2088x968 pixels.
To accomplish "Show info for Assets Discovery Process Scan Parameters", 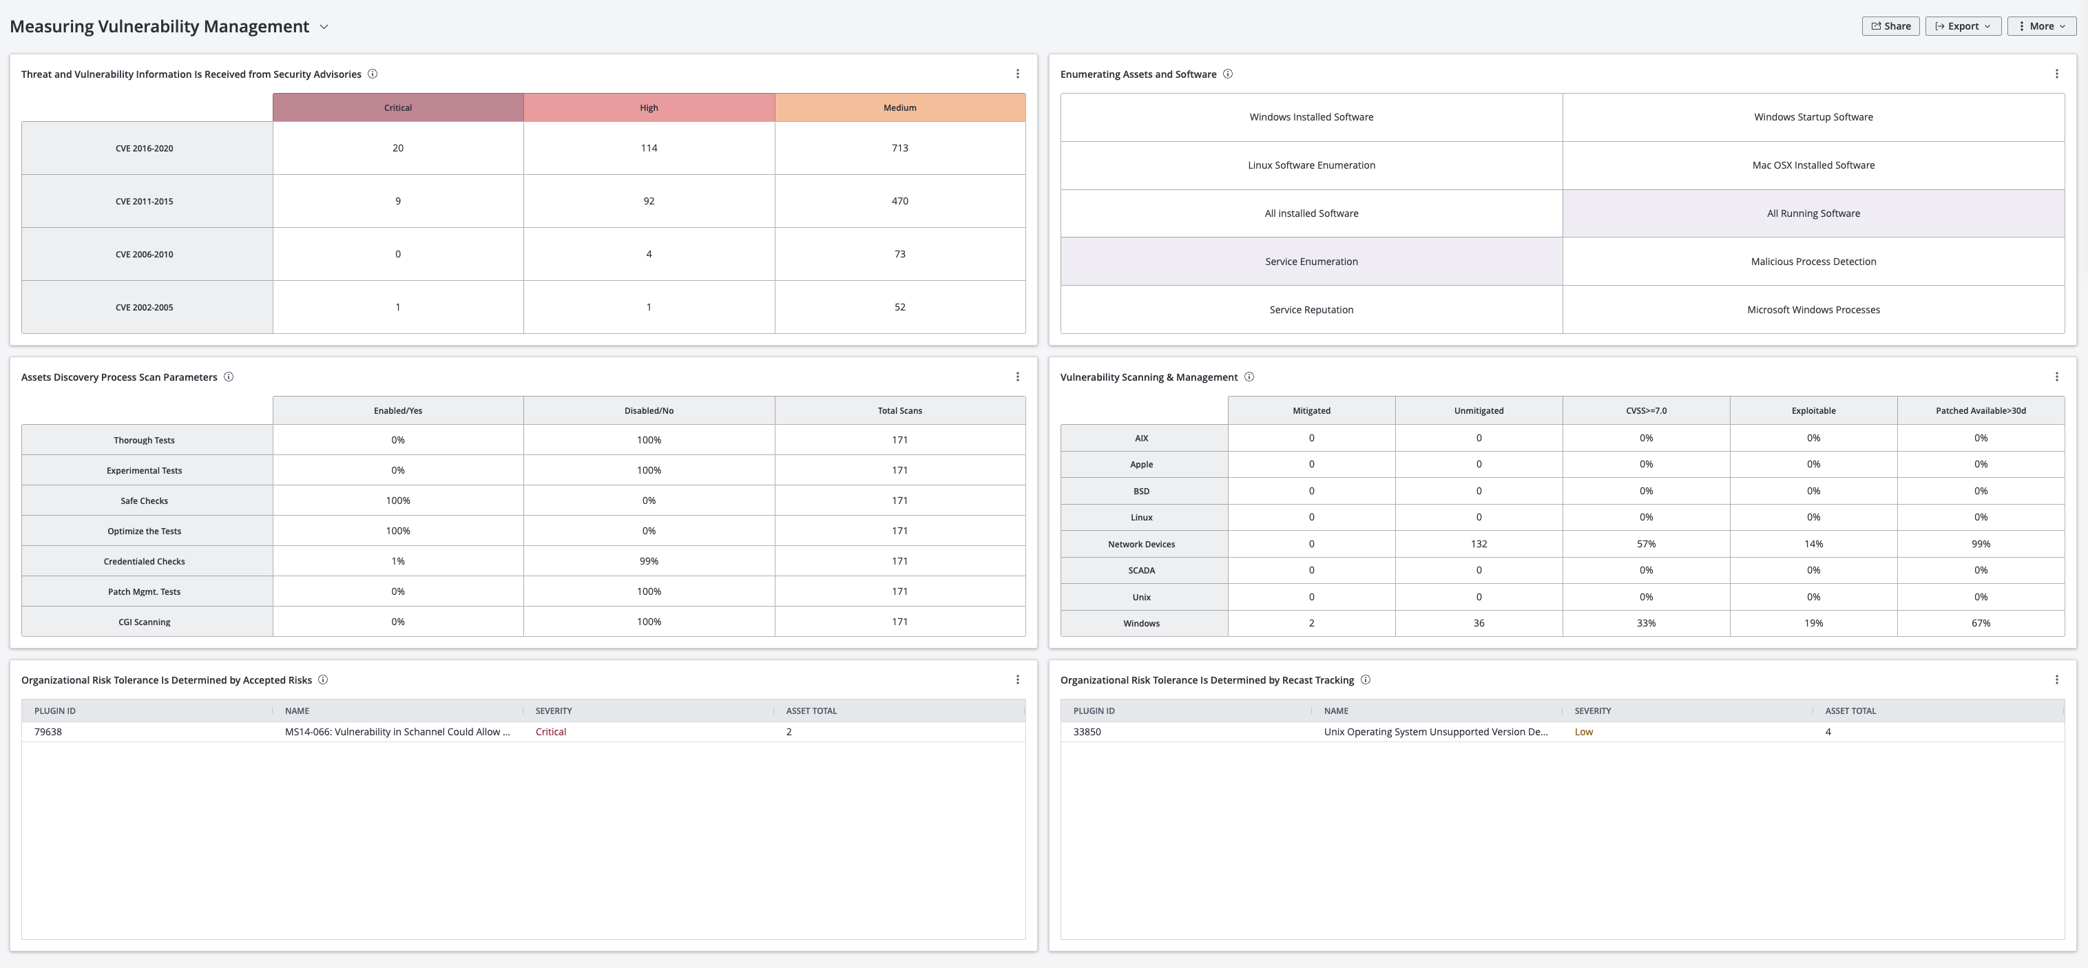I will coord(228,377).
